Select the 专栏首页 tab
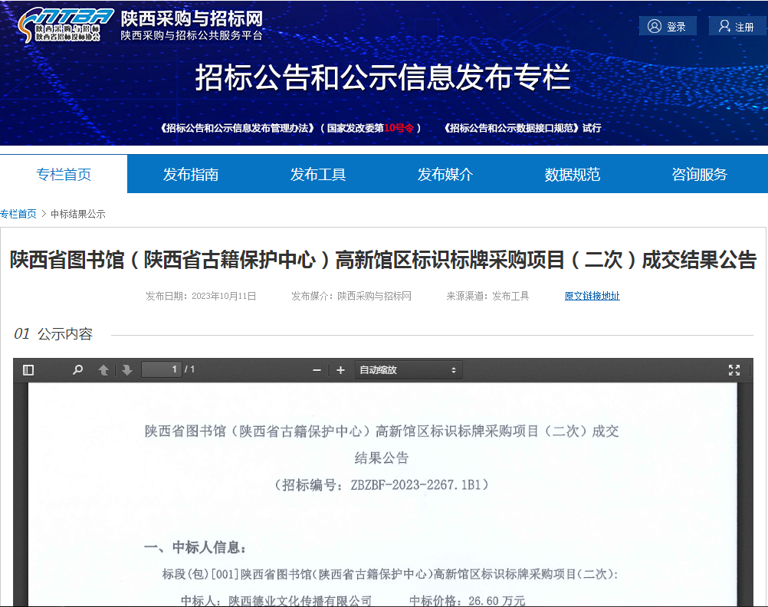 coord(64,175)
